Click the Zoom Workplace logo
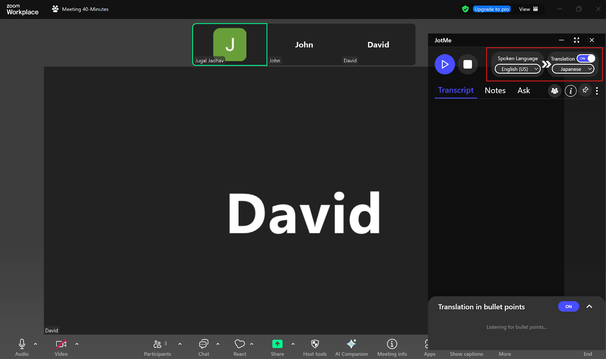This screenshot has width=606, height=359. click(22, 9)
